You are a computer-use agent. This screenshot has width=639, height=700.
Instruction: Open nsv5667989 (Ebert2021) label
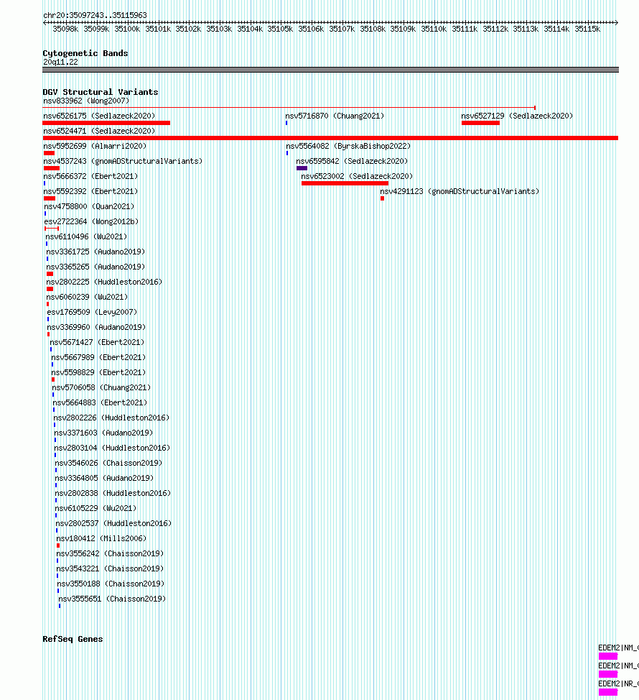coord(98,358)
